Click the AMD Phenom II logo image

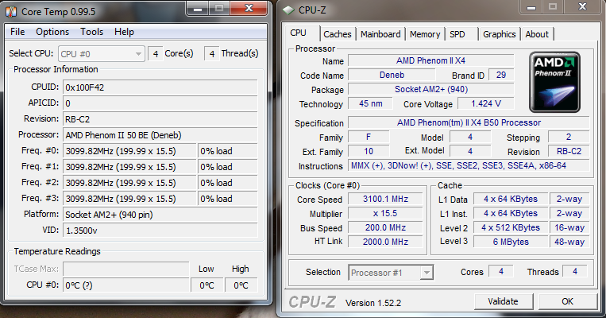[554, 82]
